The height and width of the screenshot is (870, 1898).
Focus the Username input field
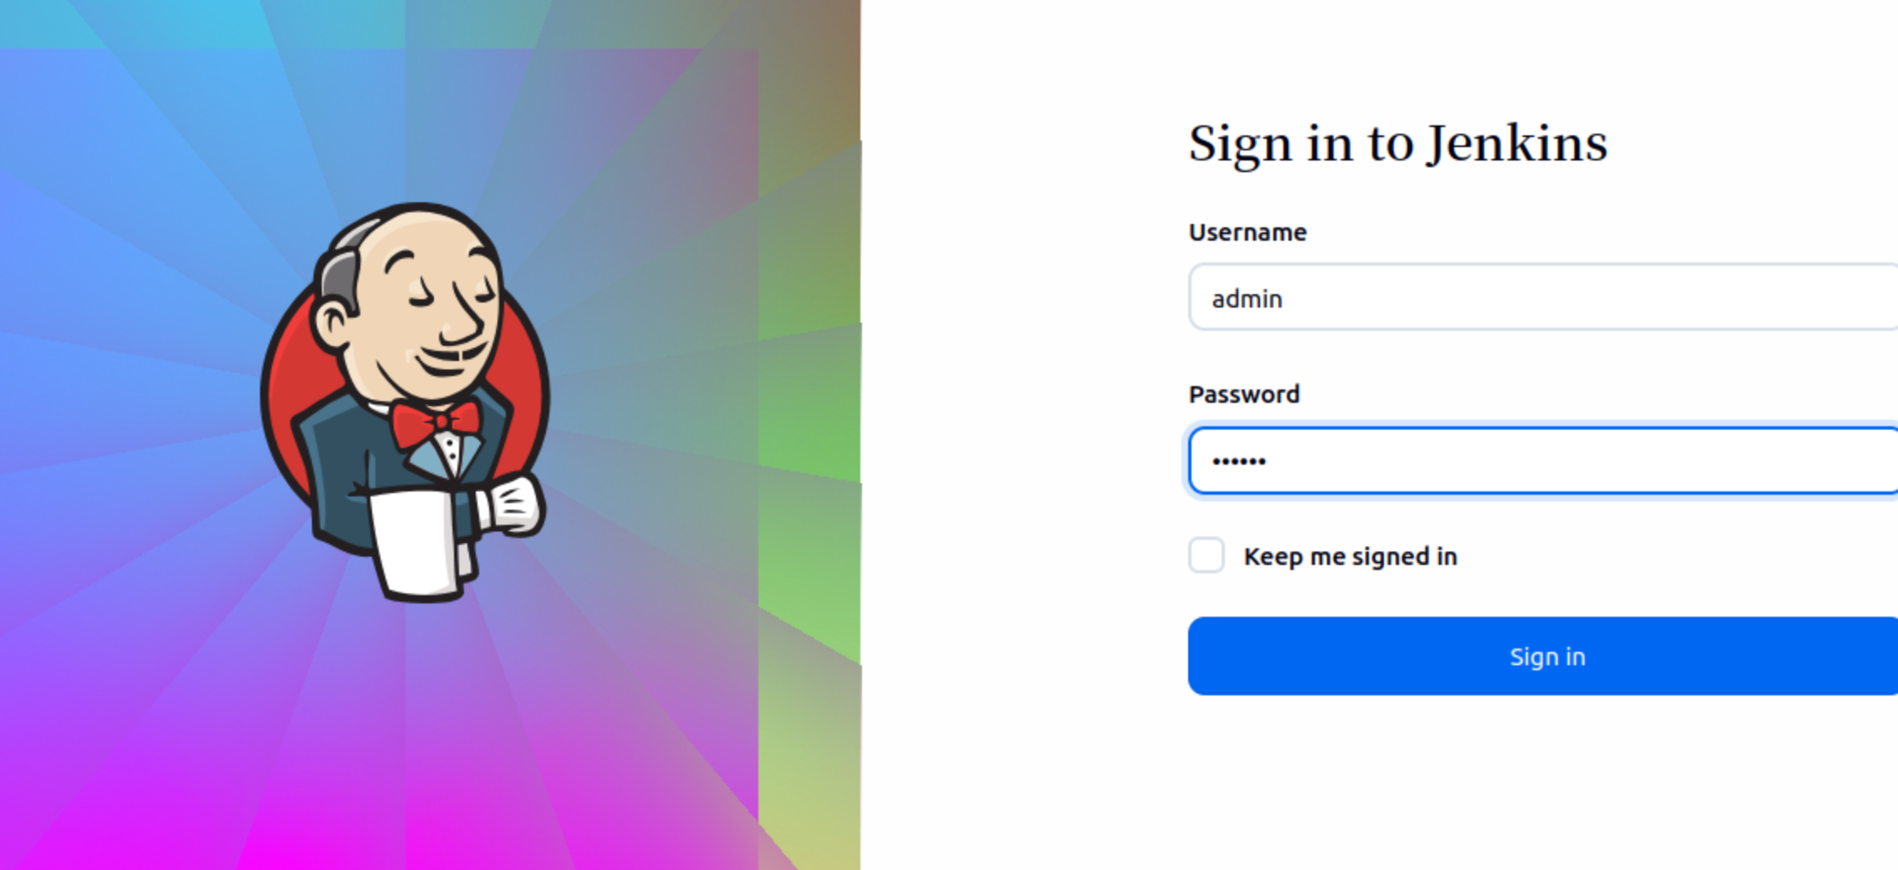point(1543,297)
